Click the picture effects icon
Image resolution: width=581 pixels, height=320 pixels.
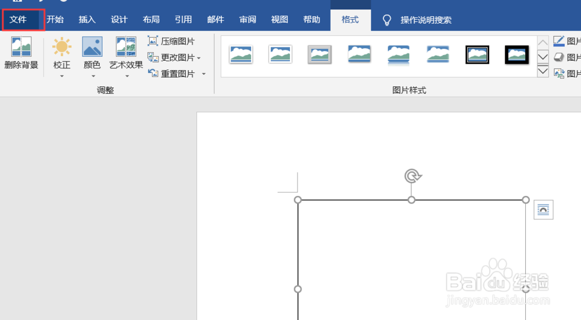click(559, 57)
